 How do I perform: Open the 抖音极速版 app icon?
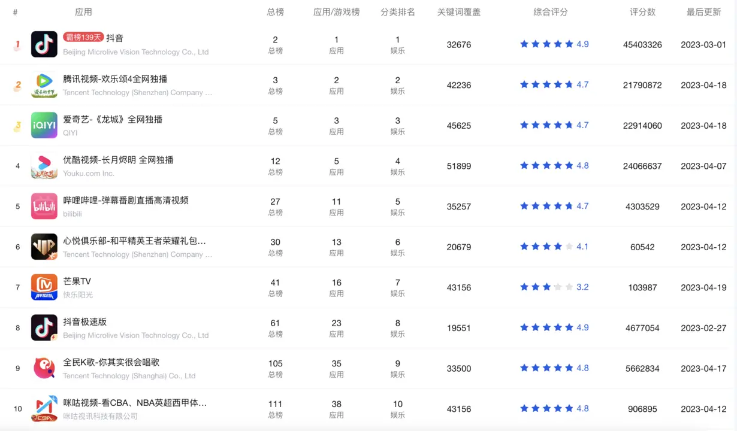[44, 327]
